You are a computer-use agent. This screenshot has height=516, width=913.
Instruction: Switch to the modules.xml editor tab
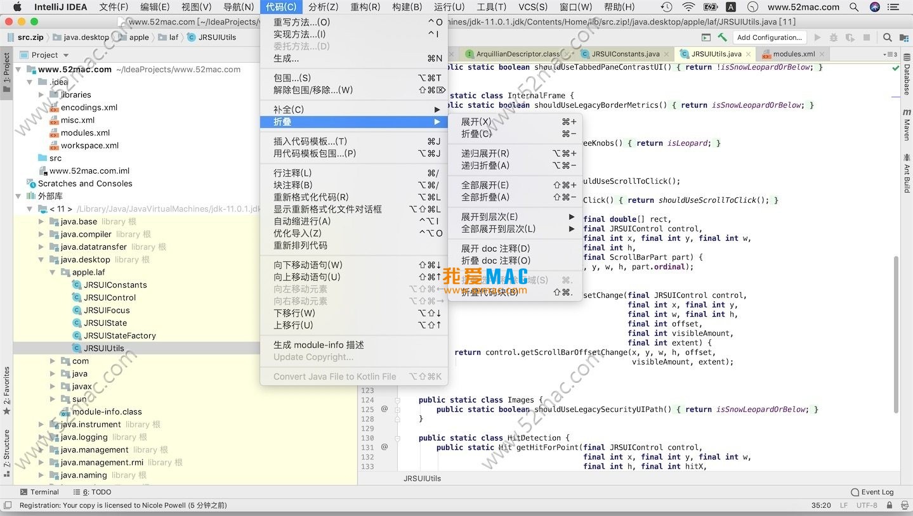pyautogui.click(x=793, y=54)
